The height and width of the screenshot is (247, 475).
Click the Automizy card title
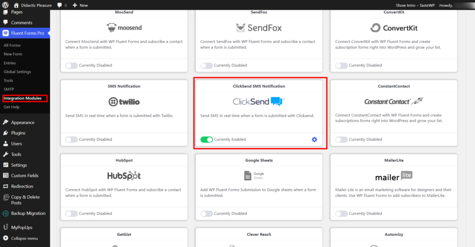click(394, 235)
